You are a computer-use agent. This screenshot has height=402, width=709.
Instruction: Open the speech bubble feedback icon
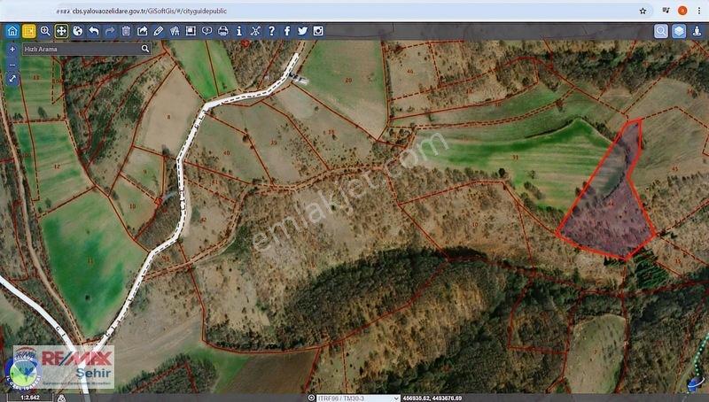206,31
